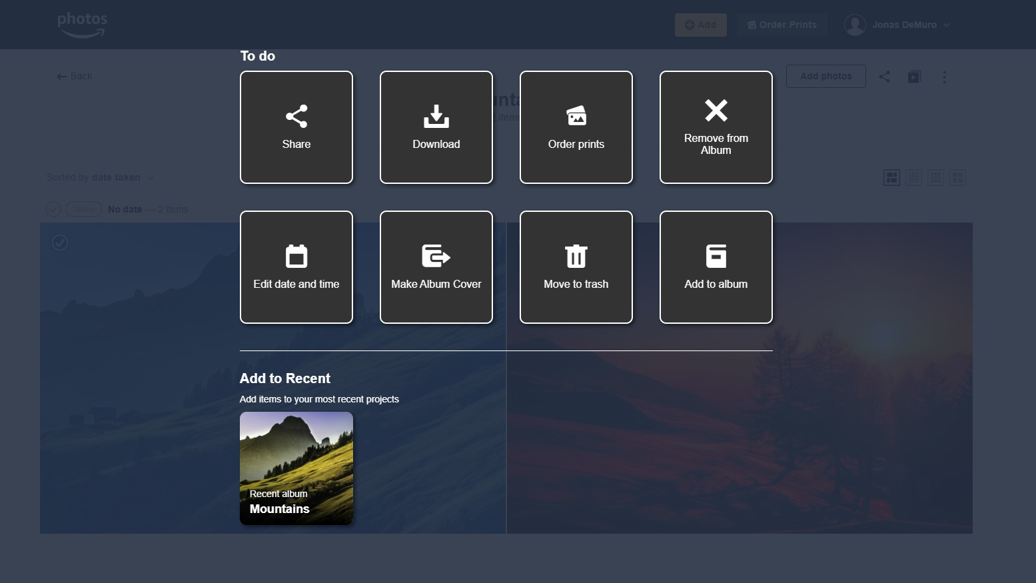This screenshot has width=1036, height=583.
Task: Click the Add photos button
Action: click(x=825, y=76)
